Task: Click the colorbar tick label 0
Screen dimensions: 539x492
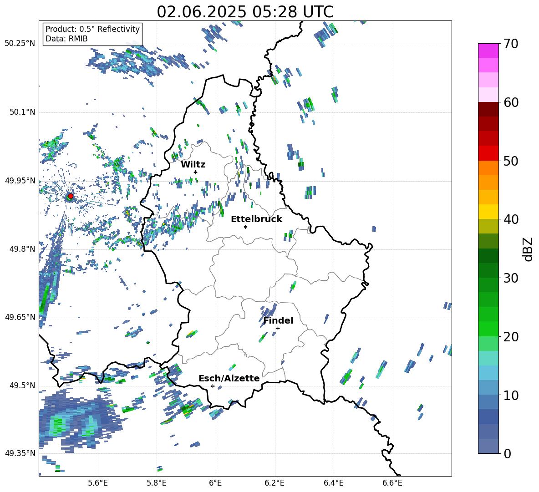Action: 507,453
